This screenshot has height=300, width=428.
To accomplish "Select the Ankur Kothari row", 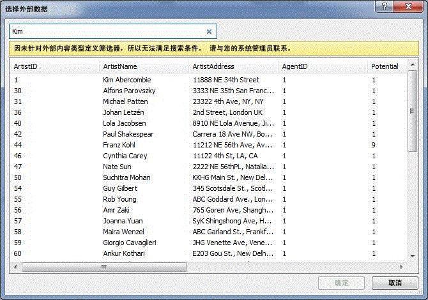I will click(209, 253).
